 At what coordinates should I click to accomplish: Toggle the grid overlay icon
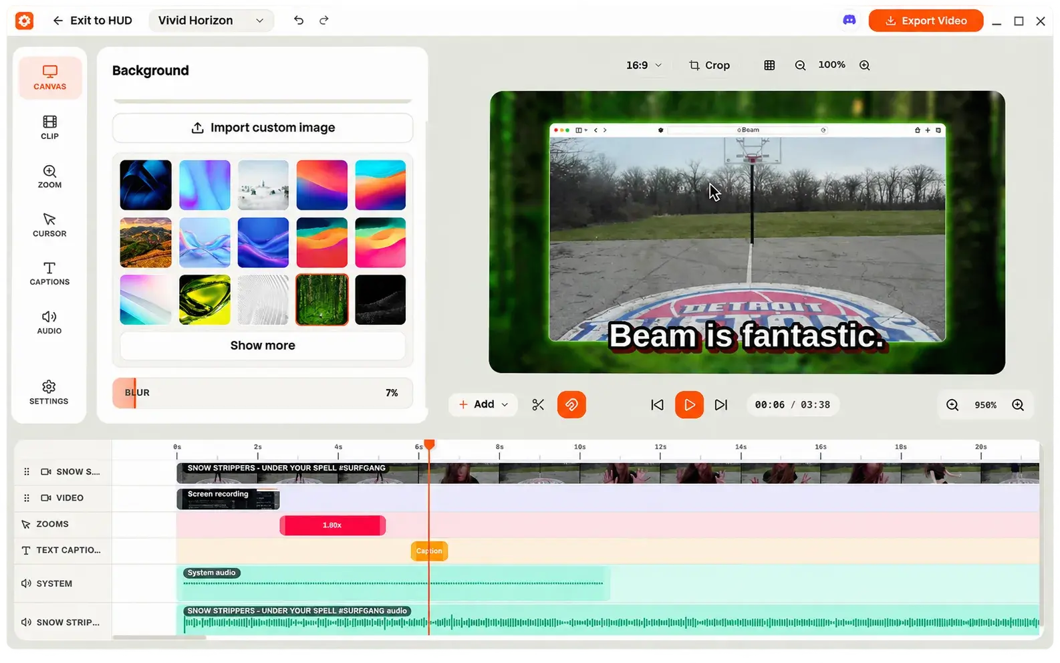(770, 65)
